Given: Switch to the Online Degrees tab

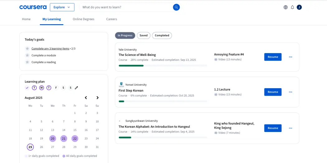Looking at the screenshot, I should pos(83,19).
